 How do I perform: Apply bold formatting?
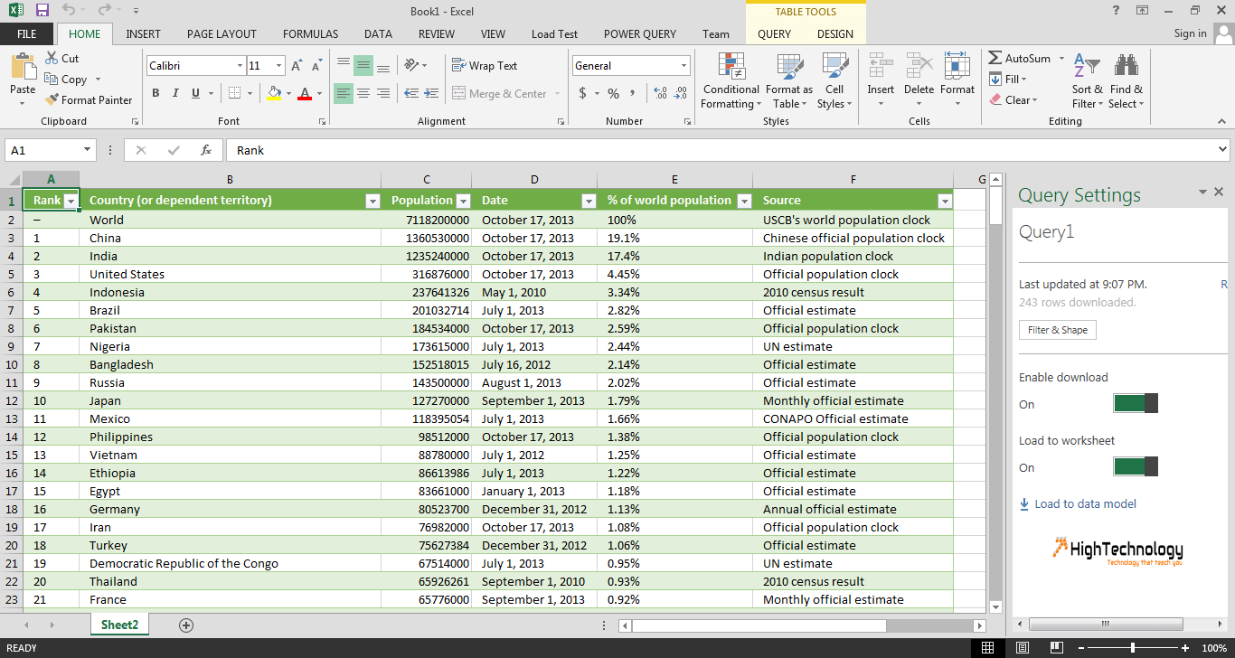156,93
